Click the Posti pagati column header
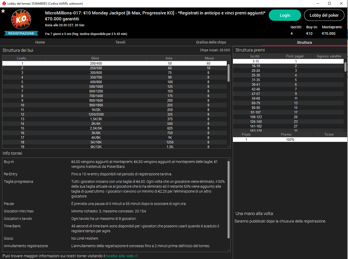348x259 pixels. click(295, 56)
